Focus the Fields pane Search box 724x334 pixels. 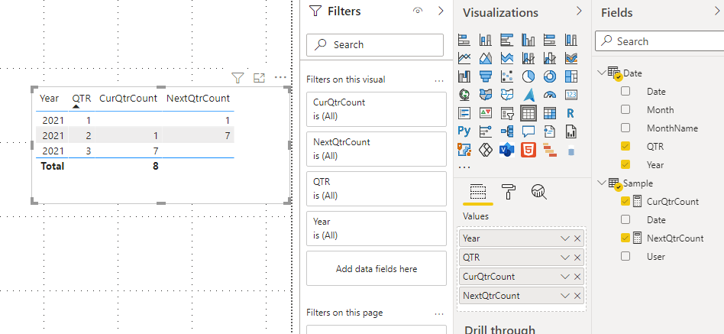pyautogui.click(x=659, y=41)
